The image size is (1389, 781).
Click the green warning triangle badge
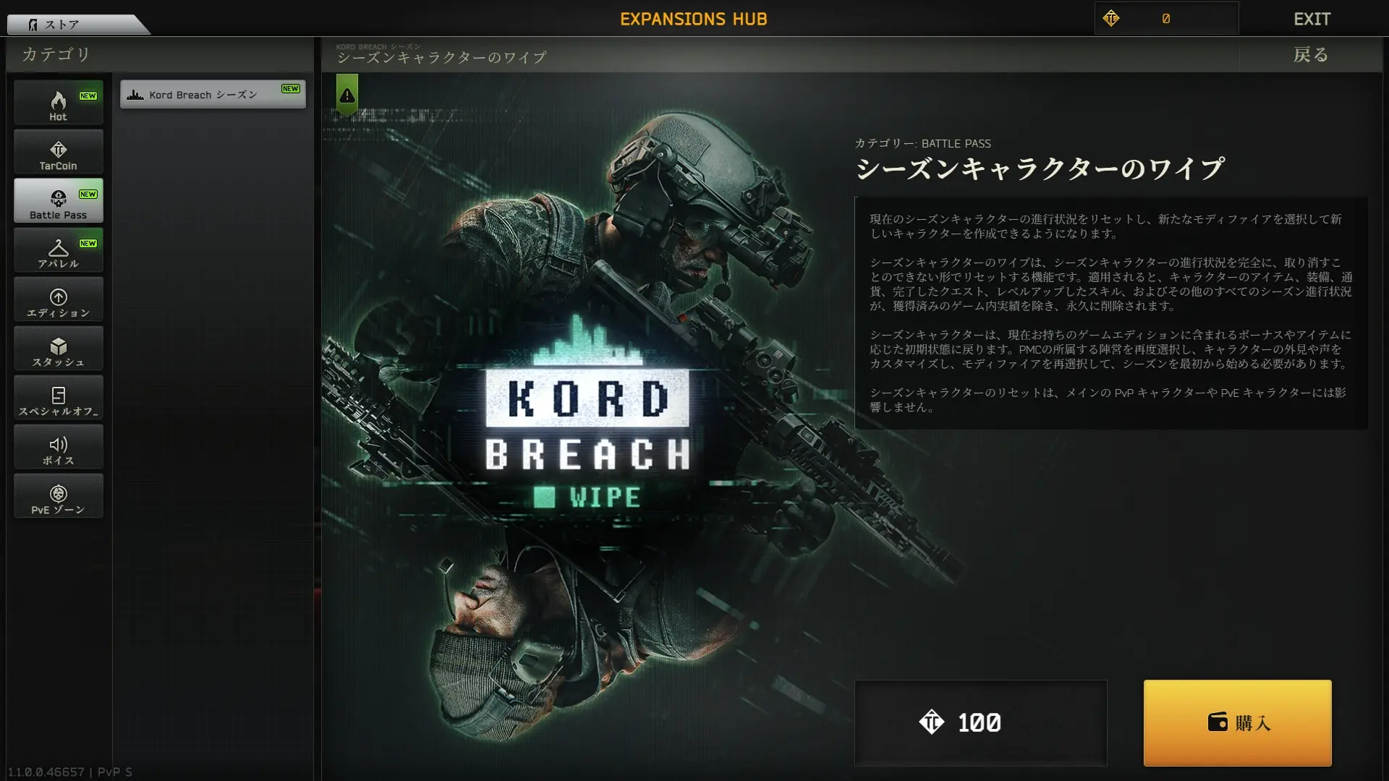[x=347, y=95]
